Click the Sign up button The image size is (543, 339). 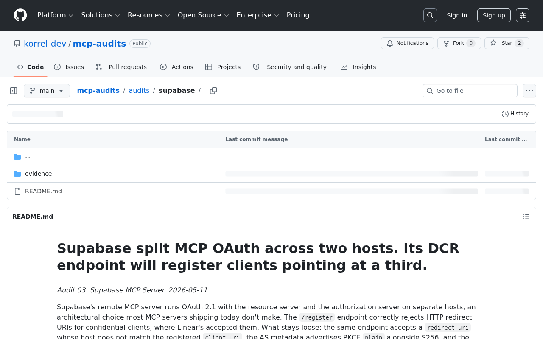pos(494,15)
